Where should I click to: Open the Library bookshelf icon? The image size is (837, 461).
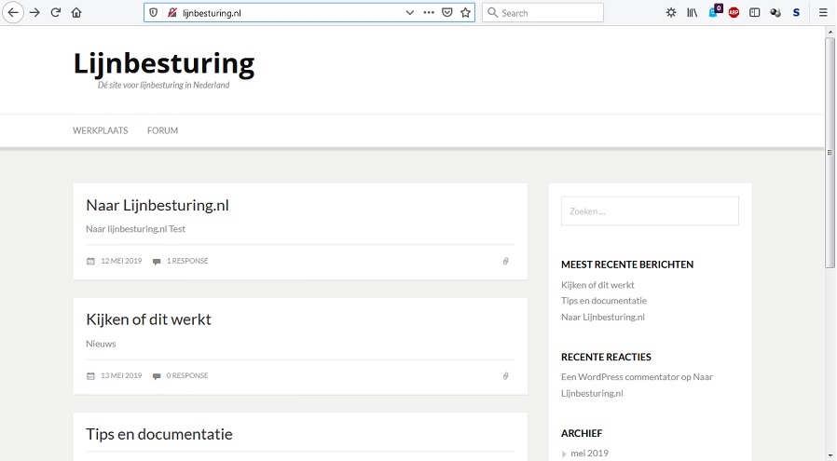pos(693,12)
